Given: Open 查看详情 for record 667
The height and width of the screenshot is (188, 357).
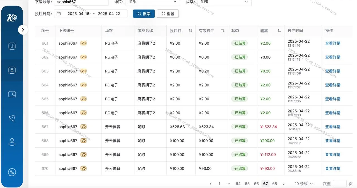Looking at the screenshot, I should [333, 127].
